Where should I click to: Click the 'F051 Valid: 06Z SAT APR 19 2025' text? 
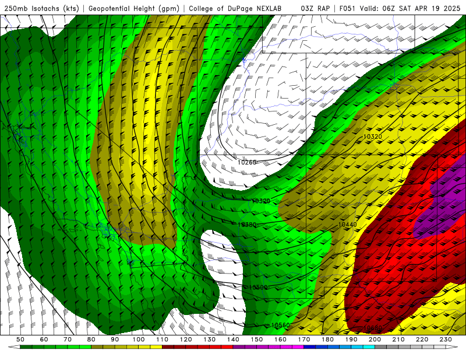tap(400, 8)
